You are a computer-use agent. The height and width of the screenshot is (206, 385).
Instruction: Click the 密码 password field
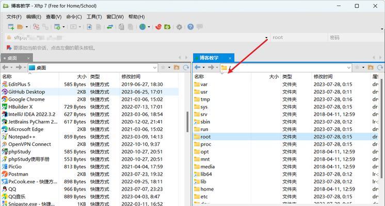point(356,38)
